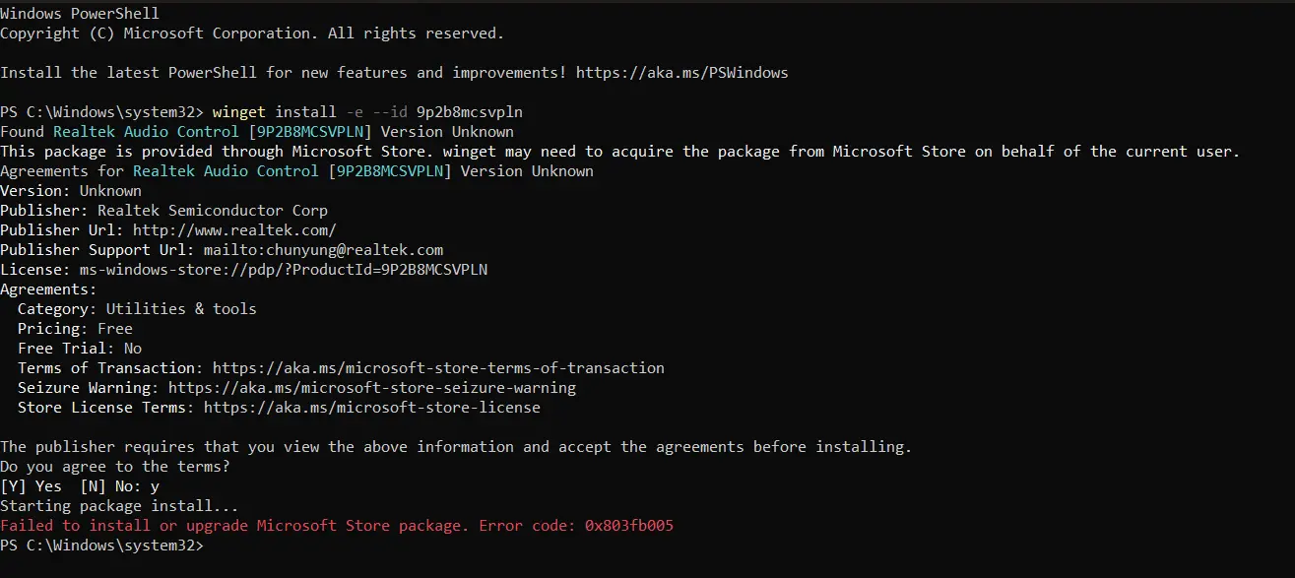Screen dimensions: 1295x578
Task: Open the Seizure Warning URL
Action: (x=372, y=388)
